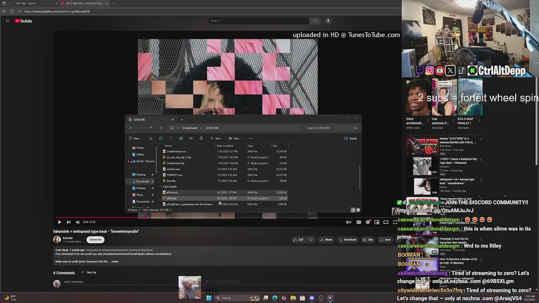Like the video with 223 likes
This screenshot has height=303, width=539.
(x=299, y=240)
